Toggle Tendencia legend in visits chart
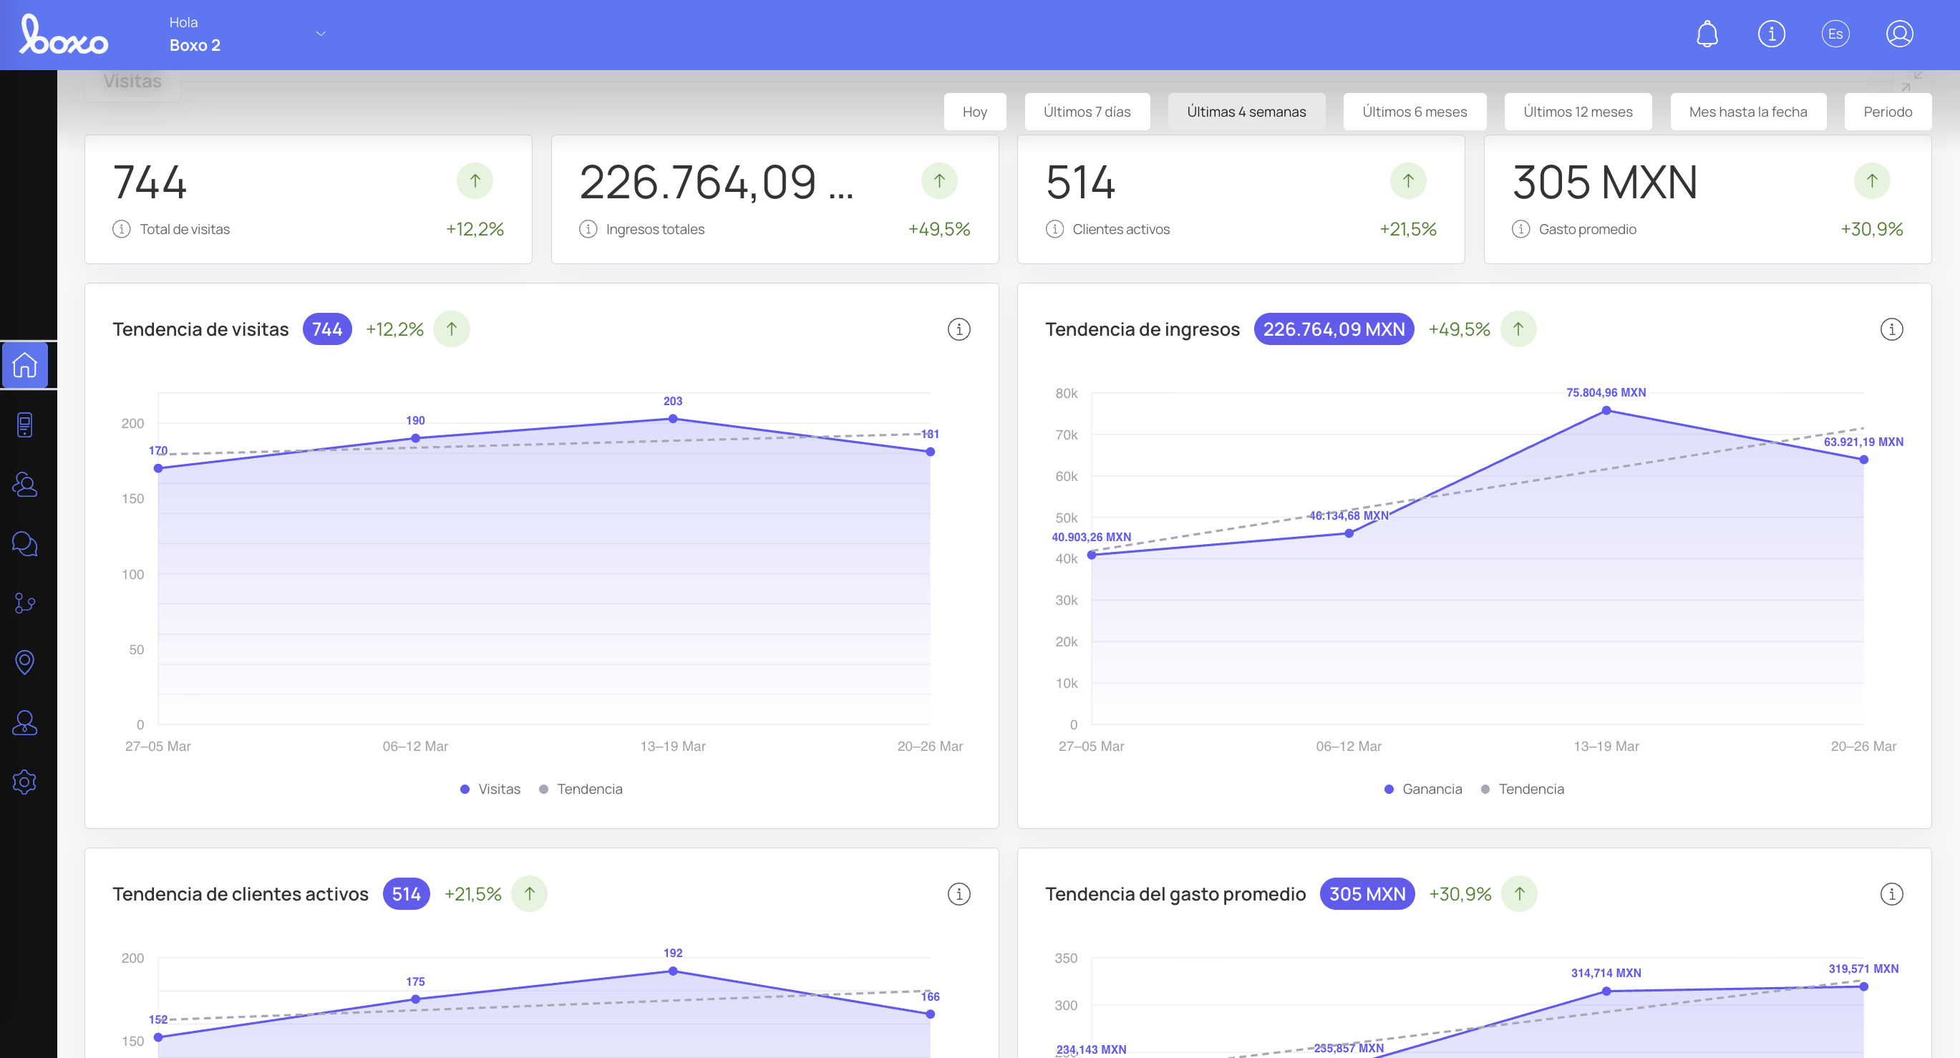Image resolution: width=1960 pixels, height=1058 pixels. [581, 789]
